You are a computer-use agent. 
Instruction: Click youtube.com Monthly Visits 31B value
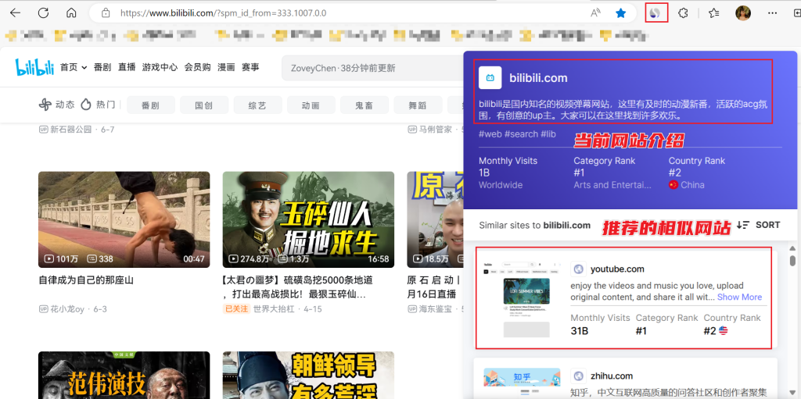click(x=580, y=330)
